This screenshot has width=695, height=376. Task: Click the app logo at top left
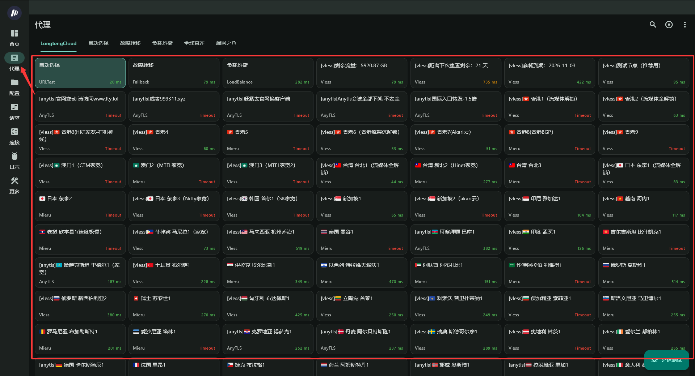coord(14,13)
